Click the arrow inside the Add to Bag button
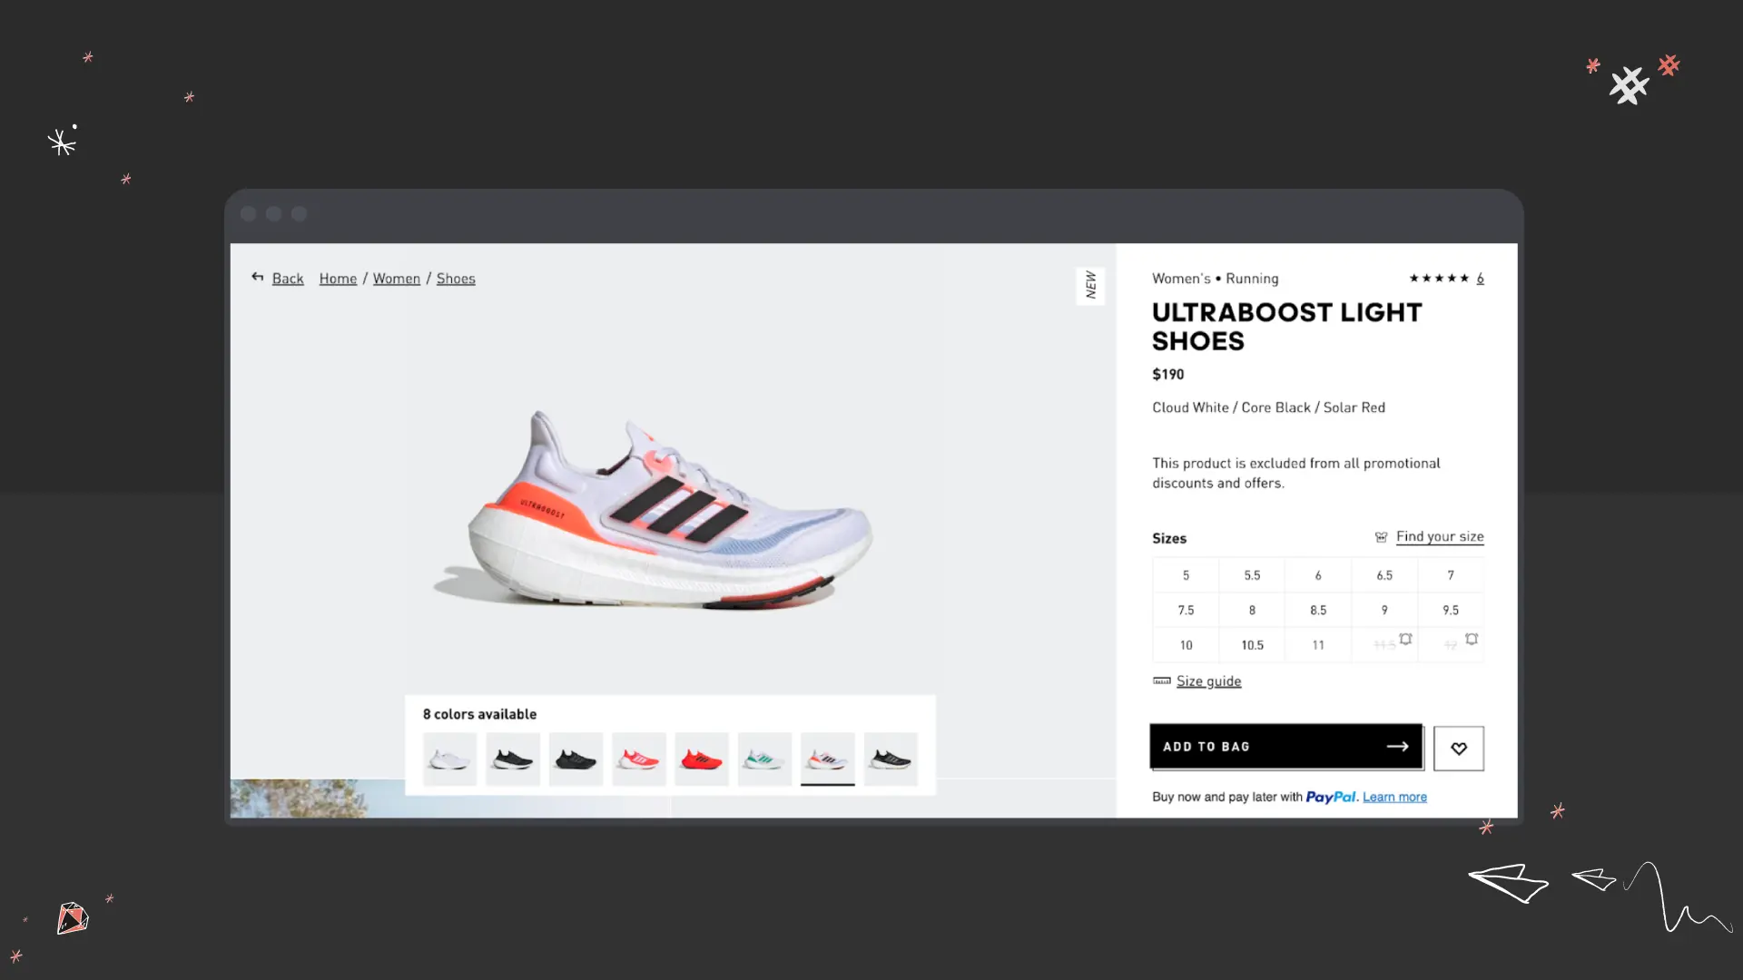This screenshot has width=1743, height=980. [x=1398, y=746]
